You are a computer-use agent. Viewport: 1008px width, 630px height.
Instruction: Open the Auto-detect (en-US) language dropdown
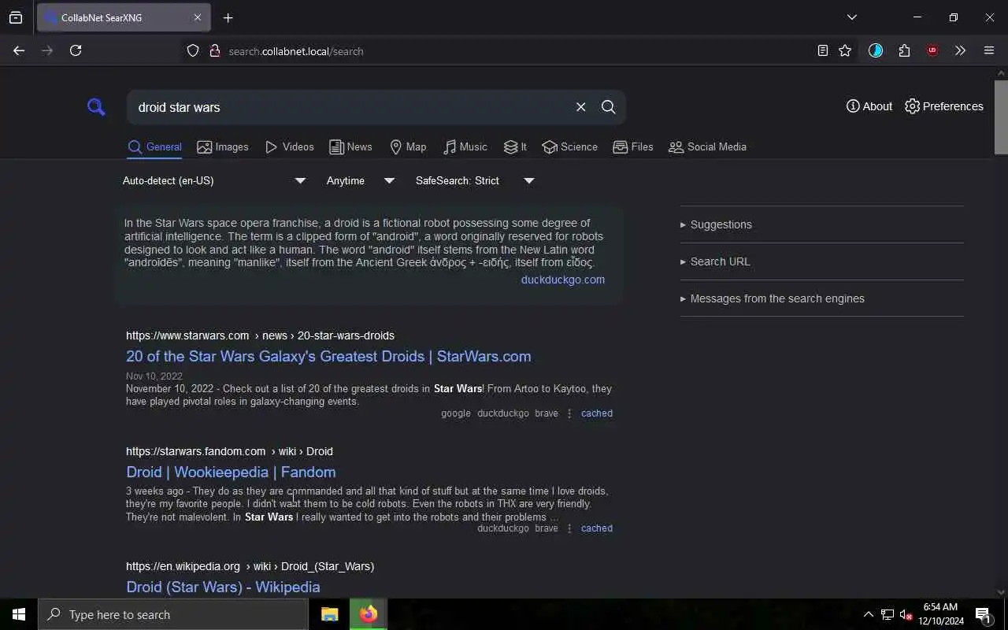(x=213, y=181)
